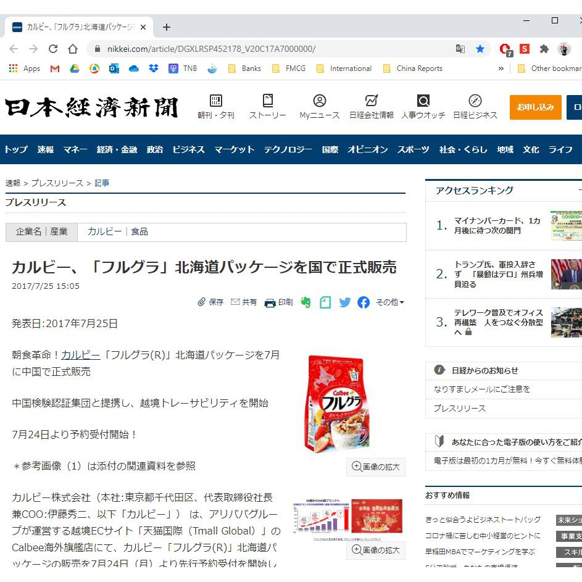Open the 国際 navigation item
The width and height of the screenshot is (582, 582).
coord(330,149)
